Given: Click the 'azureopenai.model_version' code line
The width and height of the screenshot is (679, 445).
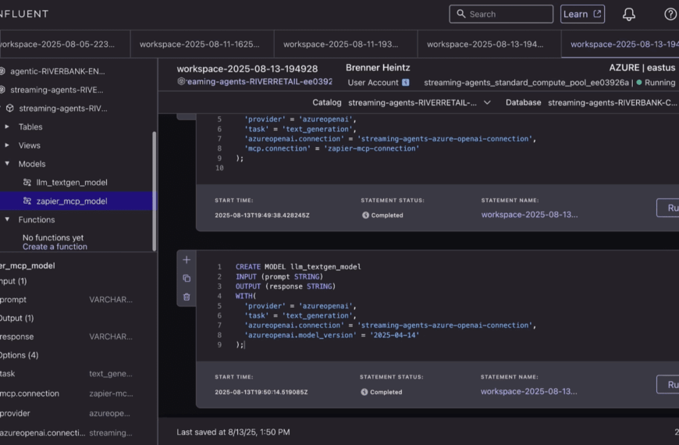Looking at the screenshot, I should point(332,335).
